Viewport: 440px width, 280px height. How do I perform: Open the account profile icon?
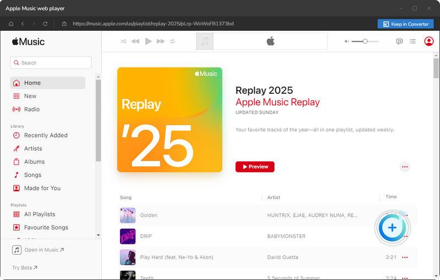pos(429,41)
